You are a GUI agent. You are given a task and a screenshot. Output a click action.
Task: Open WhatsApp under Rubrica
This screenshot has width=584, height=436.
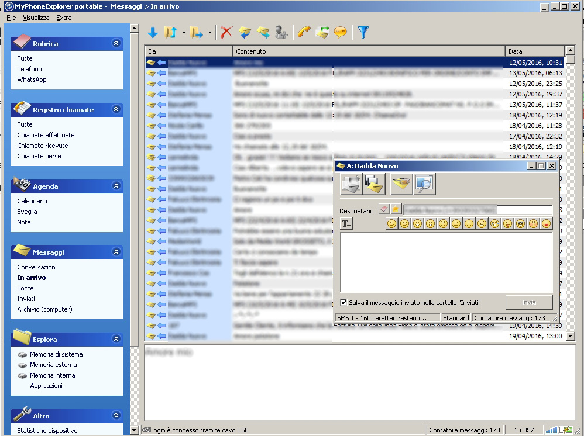tap(32, 79)
